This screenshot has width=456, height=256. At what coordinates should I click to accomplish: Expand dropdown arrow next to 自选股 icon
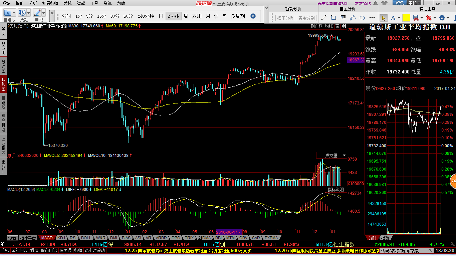click(x=14, y=13)
